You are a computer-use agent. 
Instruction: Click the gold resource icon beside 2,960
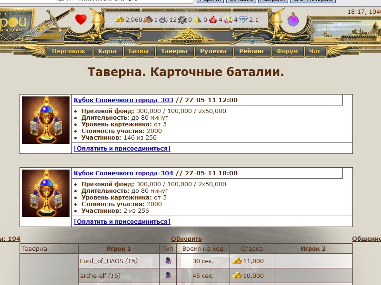(120, 19)
